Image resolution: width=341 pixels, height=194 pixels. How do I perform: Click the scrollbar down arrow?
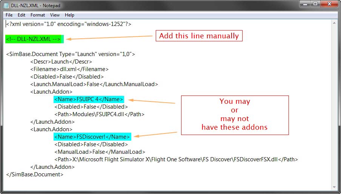point(334,187)
